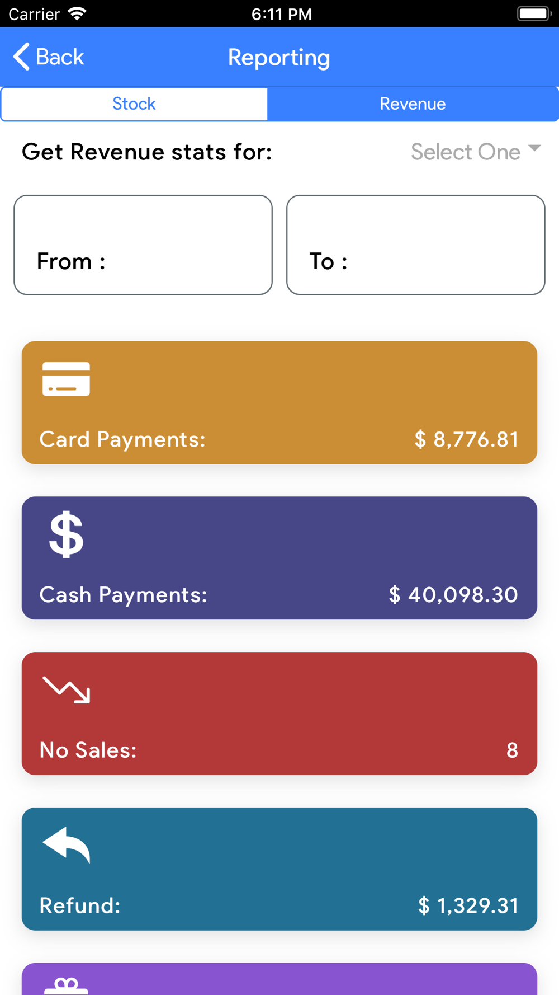Open the Cash Payments total card
Image resolution: width=559 pixels, height=995 pixels.
click(279, 558)
